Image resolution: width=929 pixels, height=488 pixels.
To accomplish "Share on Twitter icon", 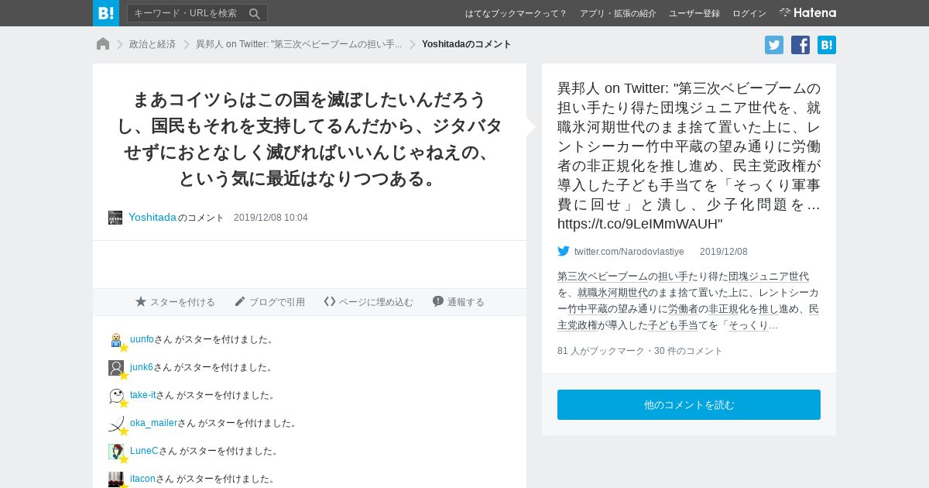I will (774, 45).
